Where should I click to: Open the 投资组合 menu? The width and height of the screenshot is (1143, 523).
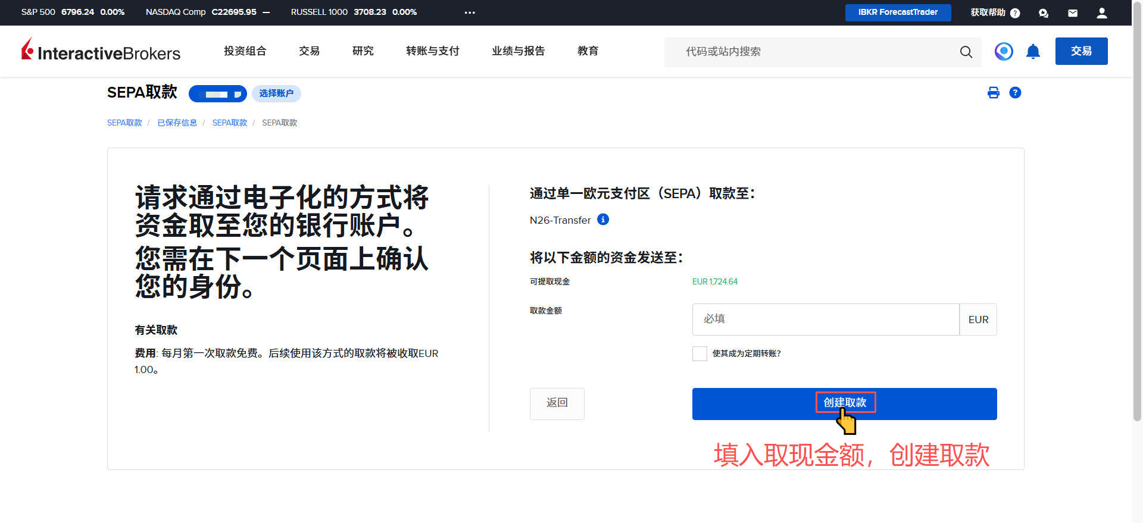pos(245,51)
